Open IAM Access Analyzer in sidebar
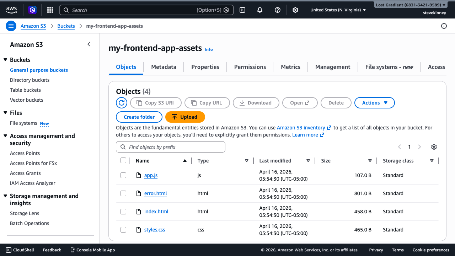This screenshot has width=455, height=256. [x=33, y=183]
